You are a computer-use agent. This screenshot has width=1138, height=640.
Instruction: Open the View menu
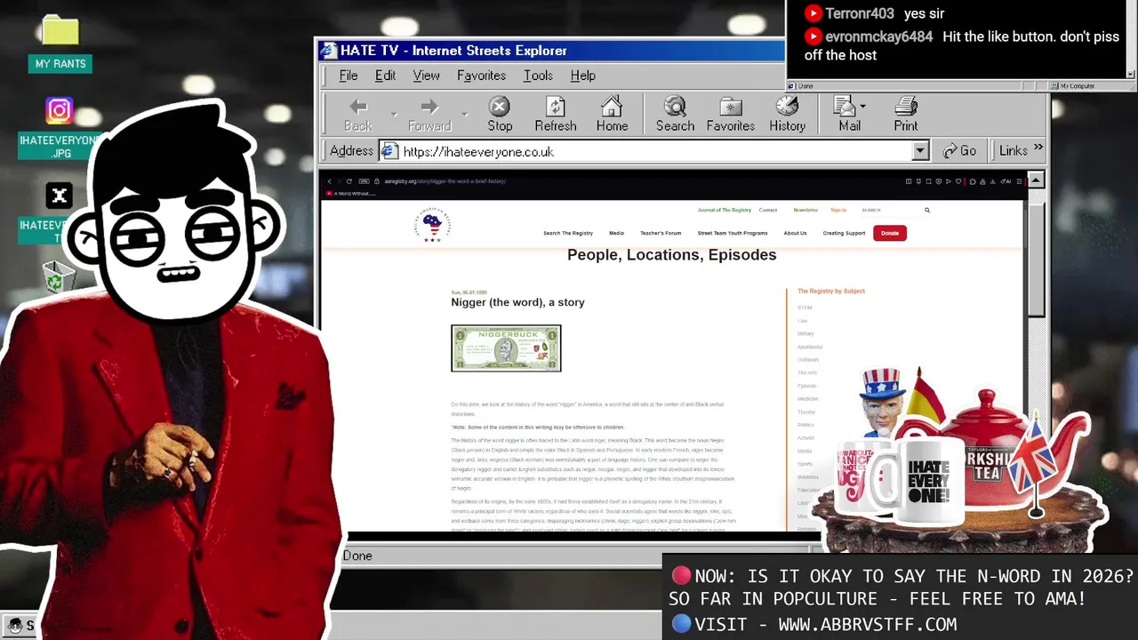(426, 76)
